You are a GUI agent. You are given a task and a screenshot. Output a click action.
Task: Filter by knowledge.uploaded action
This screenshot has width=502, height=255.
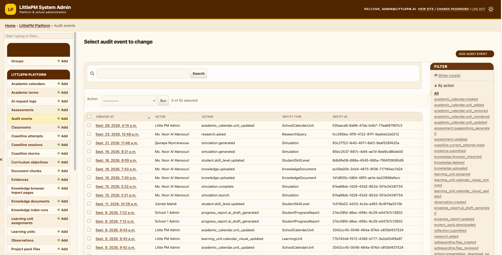[x=451, y=168]
